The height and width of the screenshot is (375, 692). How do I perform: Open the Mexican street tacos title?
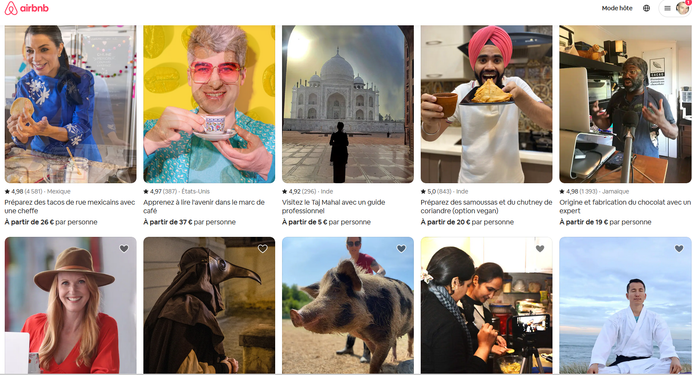pos(70,206)
